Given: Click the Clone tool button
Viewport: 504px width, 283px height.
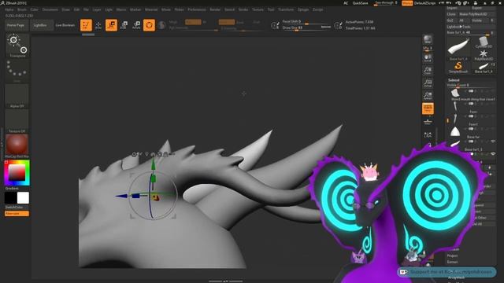Looking at the screenshot, I should 451,14.
